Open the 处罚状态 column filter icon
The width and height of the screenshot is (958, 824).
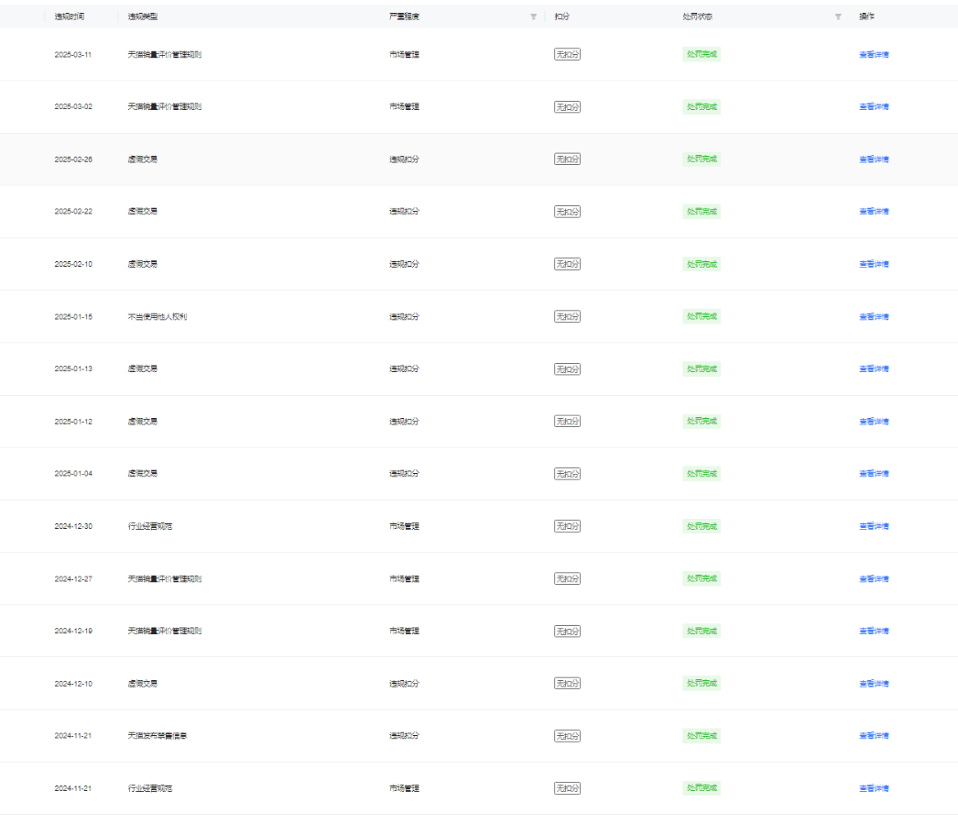coord(838,16)
